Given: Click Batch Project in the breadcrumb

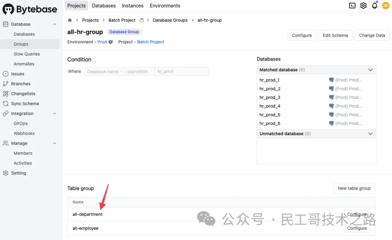Looking at the screenshot, I should tap(122, 20).
